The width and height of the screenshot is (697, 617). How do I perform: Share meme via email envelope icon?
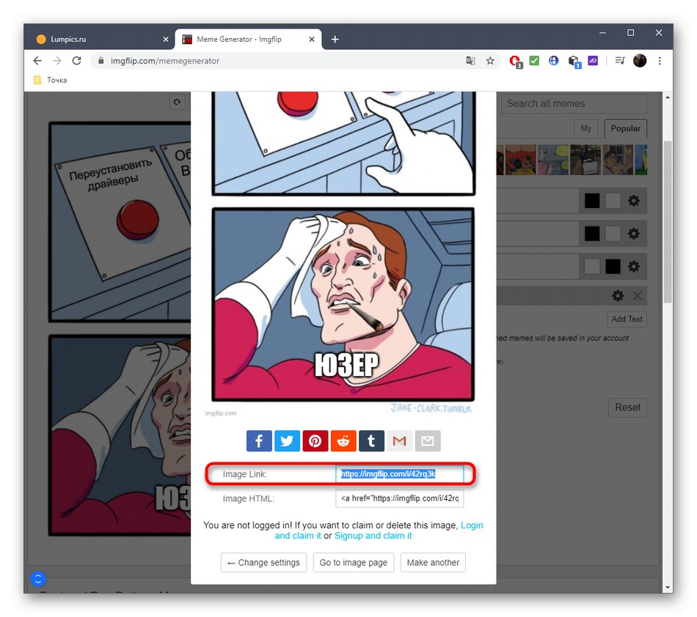(428, 441)
